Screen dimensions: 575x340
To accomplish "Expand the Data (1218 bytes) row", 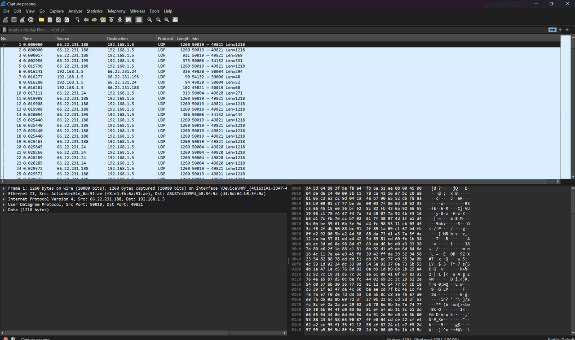I will pyautogui.click(x=4, y=210).
